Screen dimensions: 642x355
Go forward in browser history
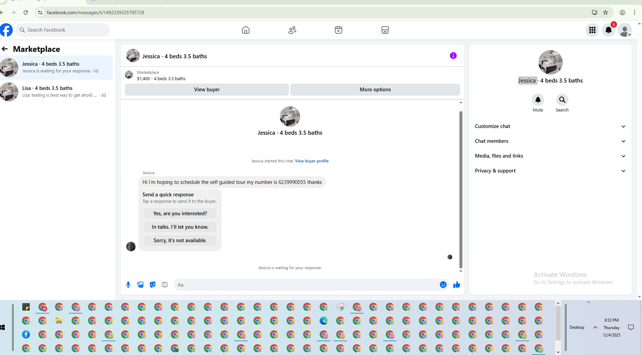14,12
